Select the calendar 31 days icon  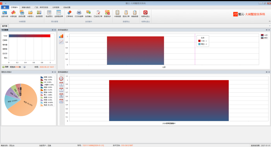tap(61, 95)
